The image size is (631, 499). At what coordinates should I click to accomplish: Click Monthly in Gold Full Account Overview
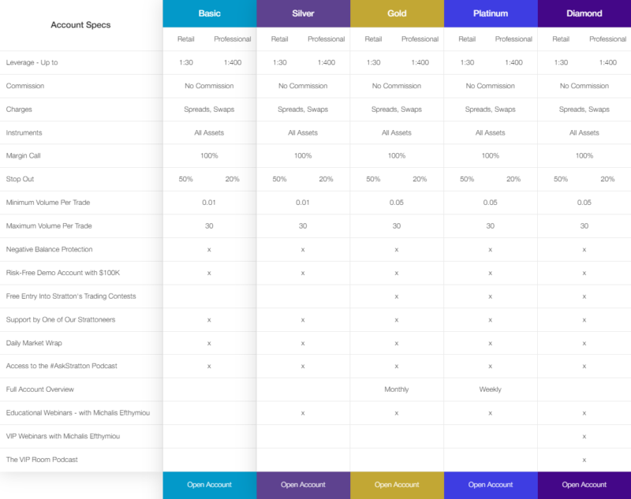pyautogui.click(x=397, y=389)
